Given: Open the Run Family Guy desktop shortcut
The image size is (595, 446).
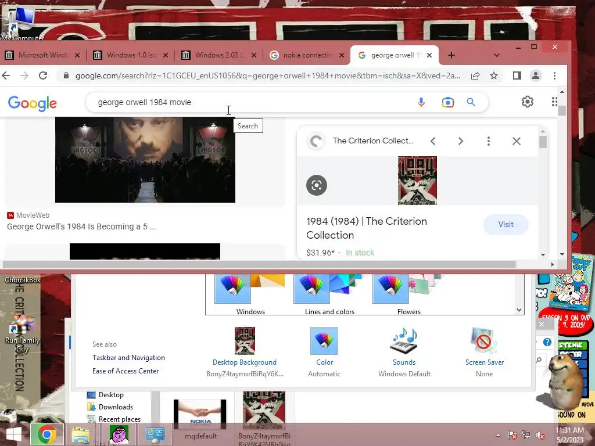Looking at the screenshot, I should [x=22, y=334].
